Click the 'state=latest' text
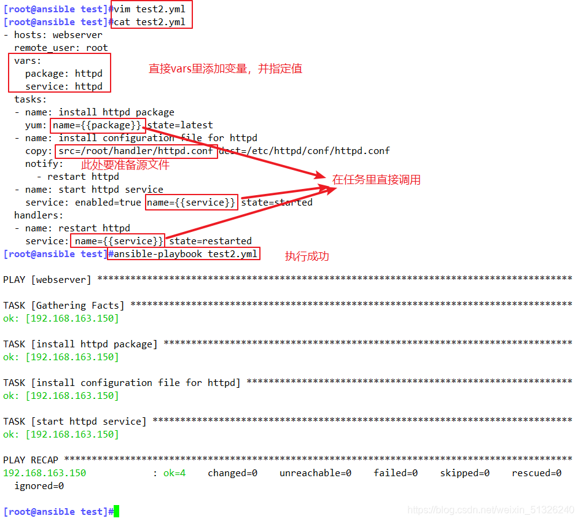 [180, 125]
